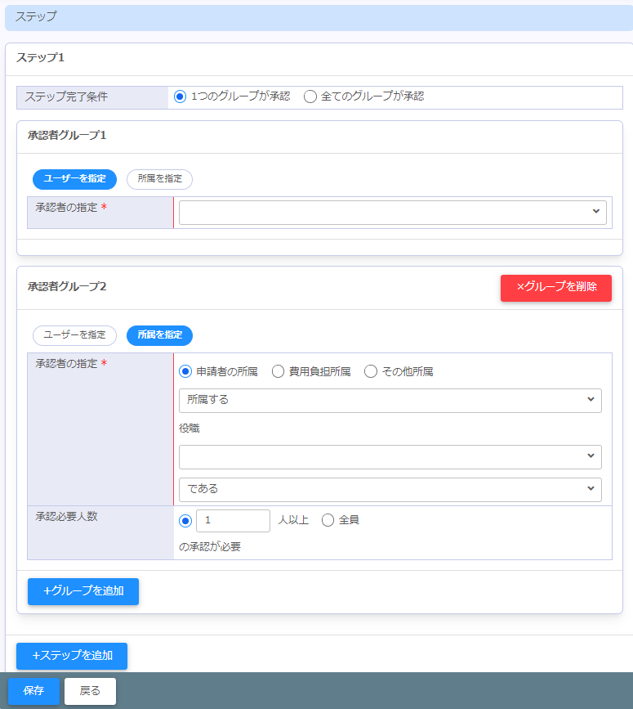This screenshot has height=709, width=633.
Task: Choose the '費用負担所属' radio button
Action: click(x=278, y=372)
